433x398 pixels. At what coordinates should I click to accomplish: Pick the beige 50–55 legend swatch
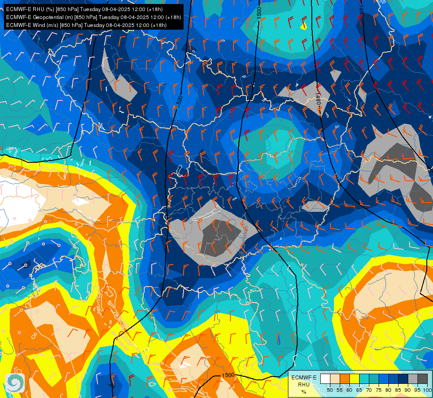335,379
